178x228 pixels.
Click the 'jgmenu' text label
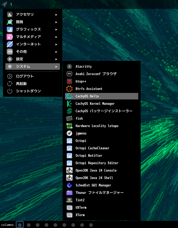tap(81, 133)
